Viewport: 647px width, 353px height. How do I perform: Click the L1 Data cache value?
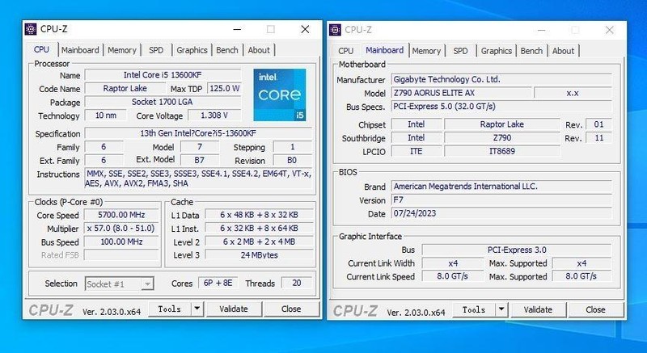coord(259,215)
